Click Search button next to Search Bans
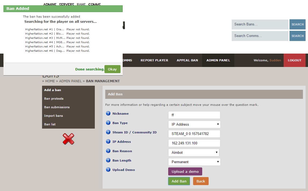The image size is (308, 191). [x=297, y=24]
